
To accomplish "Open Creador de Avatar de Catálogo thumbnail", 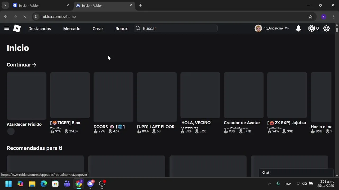I will (x=244, y=95).
